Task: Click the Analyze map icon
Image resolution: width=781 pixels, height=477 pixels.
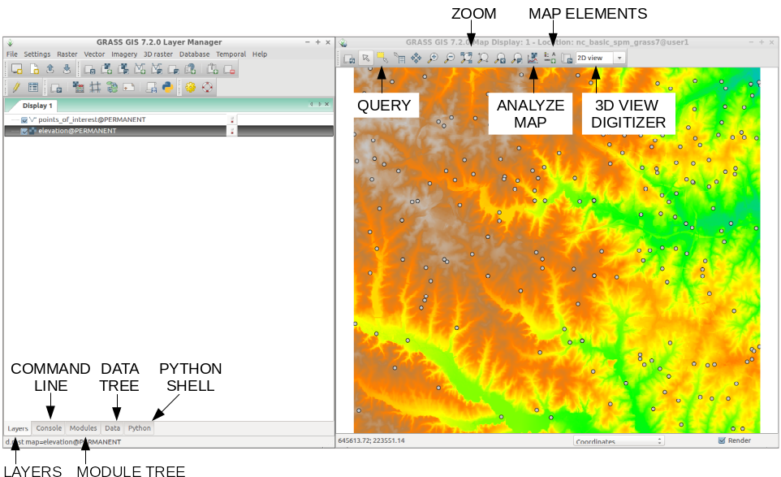Action: pos(533,58)
